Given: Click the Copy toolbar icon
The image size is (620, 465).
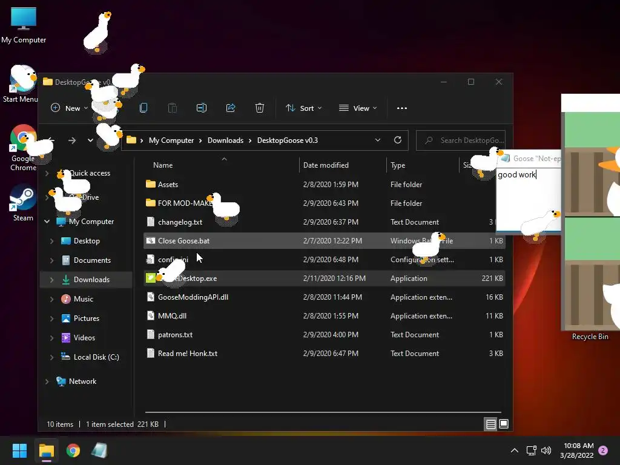Looking at the screenshot, I should point(143,108).
